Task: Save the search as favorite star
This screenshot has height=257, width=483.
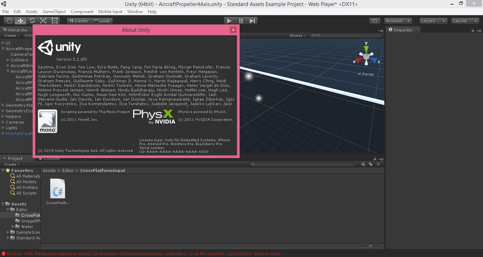Action: click(378, 164)
